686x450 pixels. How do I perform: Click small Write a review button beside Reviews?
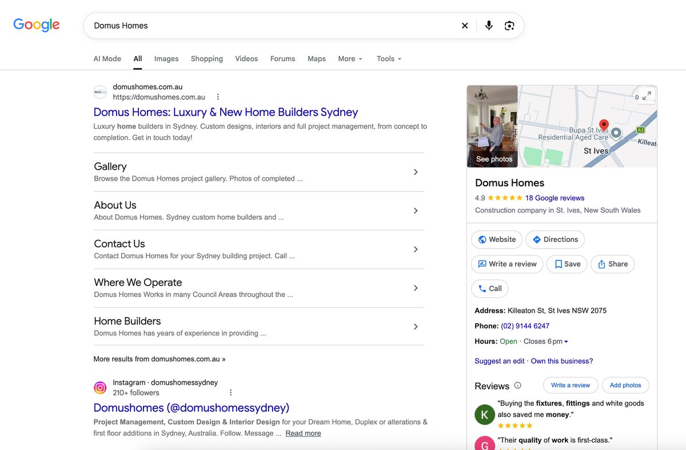click(x=571, y=385)
